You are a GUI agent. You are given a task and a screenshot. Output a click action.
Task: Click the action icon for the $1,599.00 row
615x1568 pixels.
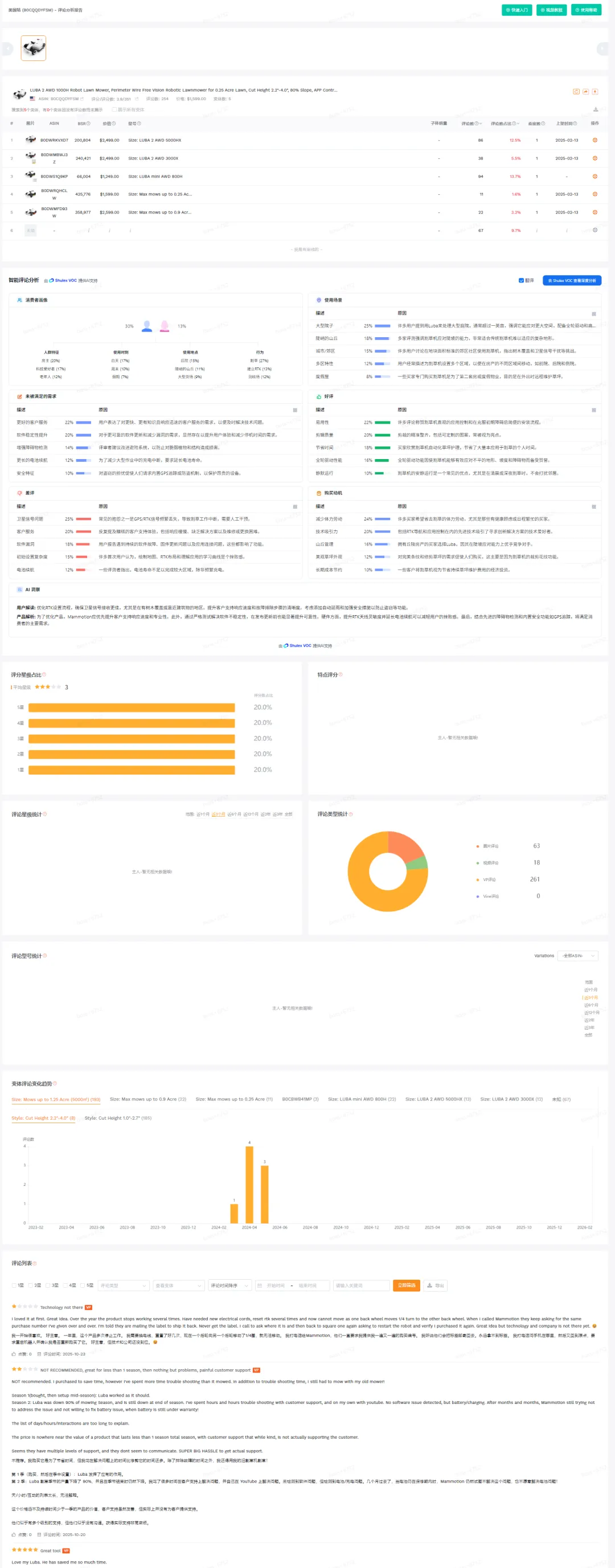point(595,194)
